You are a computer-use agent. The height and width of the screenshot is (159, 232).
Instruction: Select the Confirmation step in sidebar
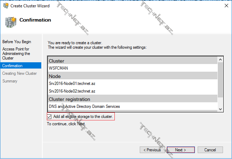(12, 66)
